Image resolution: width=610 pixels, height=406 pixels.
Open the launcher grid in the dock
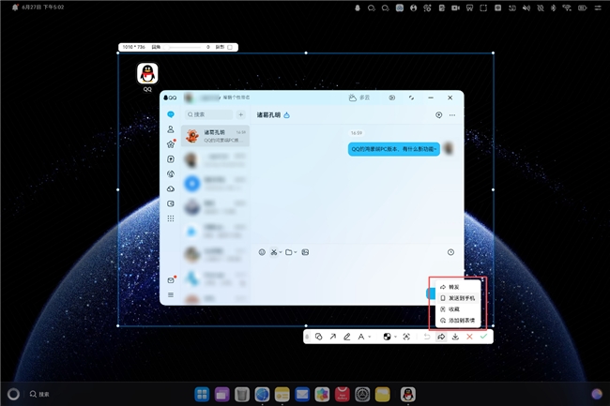202,395
